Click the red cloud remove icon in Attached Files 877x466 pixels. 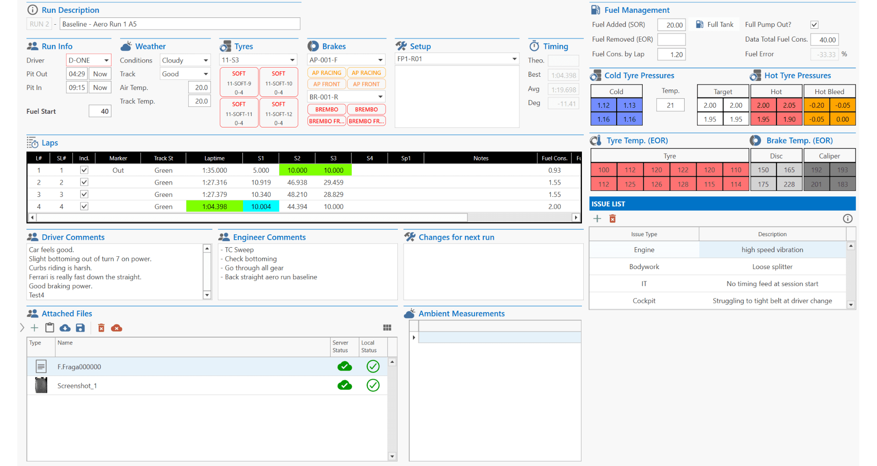click(x=116, y=328)
